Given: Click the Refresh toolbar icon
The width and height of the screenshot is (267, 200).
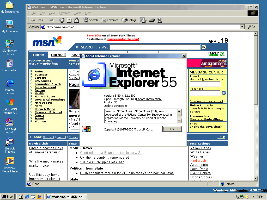Looking at the screenshot, I should [x=69, y=20].
